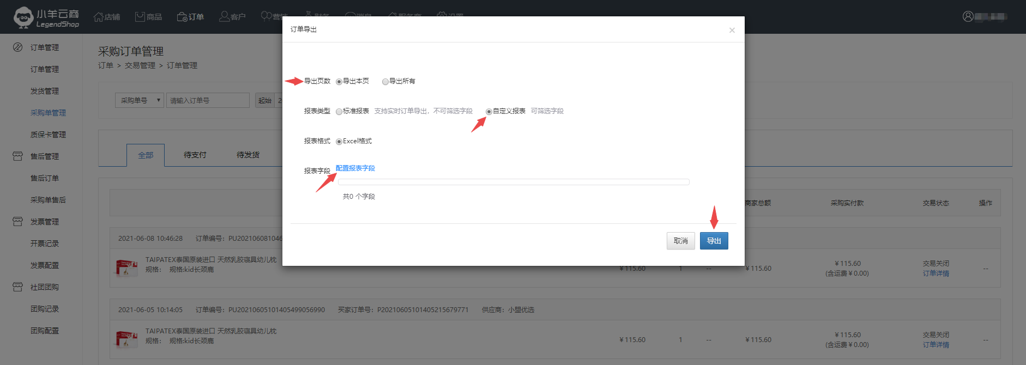Screen dimensions: 1026x365
Task: Choose the 自定义报表 report type
Action: click(489, 112)
